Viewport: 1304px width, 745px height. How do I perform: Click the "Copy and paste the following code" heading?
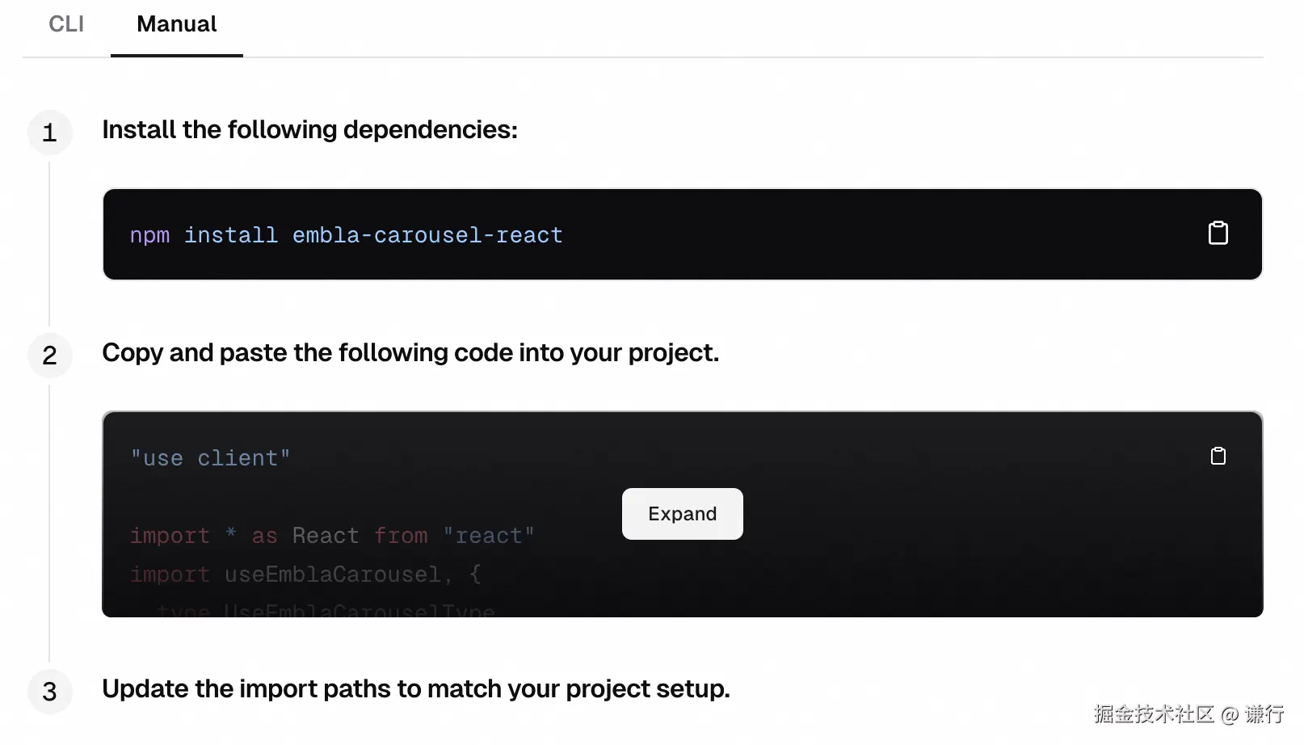pos(410,352)
